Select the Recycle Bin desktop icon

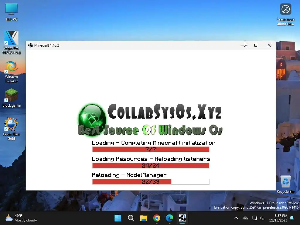pyautogui.click(x=285, y=184)
